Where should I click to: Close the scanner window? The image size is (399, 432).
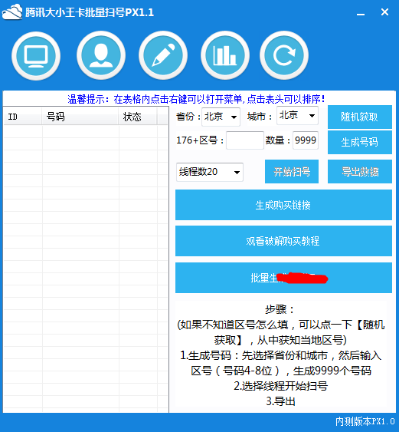(x=384, y=12)
